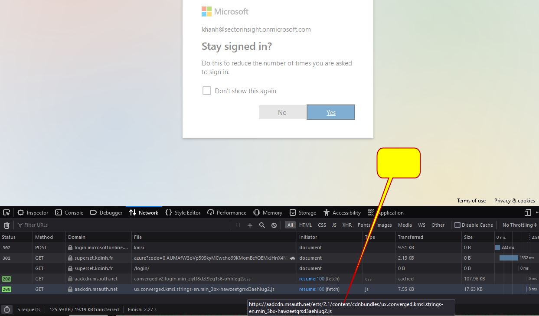Check "Don't show this again"
539x316 pixels.
207,91
